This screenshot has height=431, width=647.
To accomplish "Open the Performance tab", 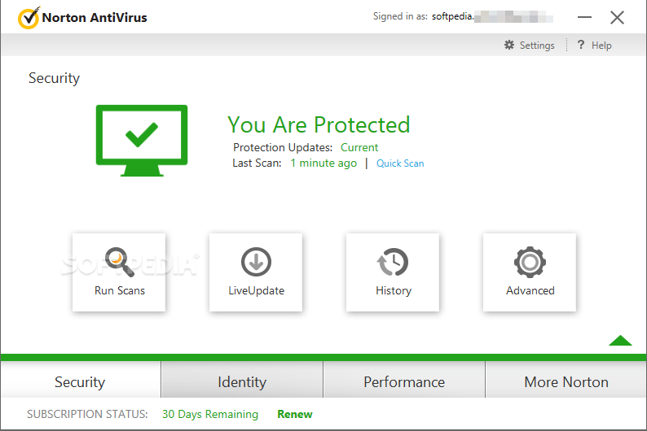I will (404, 380).
